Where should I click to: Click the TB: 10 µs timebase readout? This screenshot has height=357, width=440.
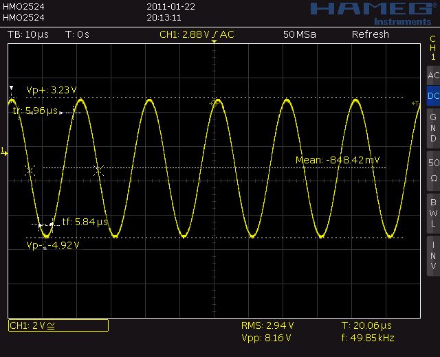pos(28,34)
